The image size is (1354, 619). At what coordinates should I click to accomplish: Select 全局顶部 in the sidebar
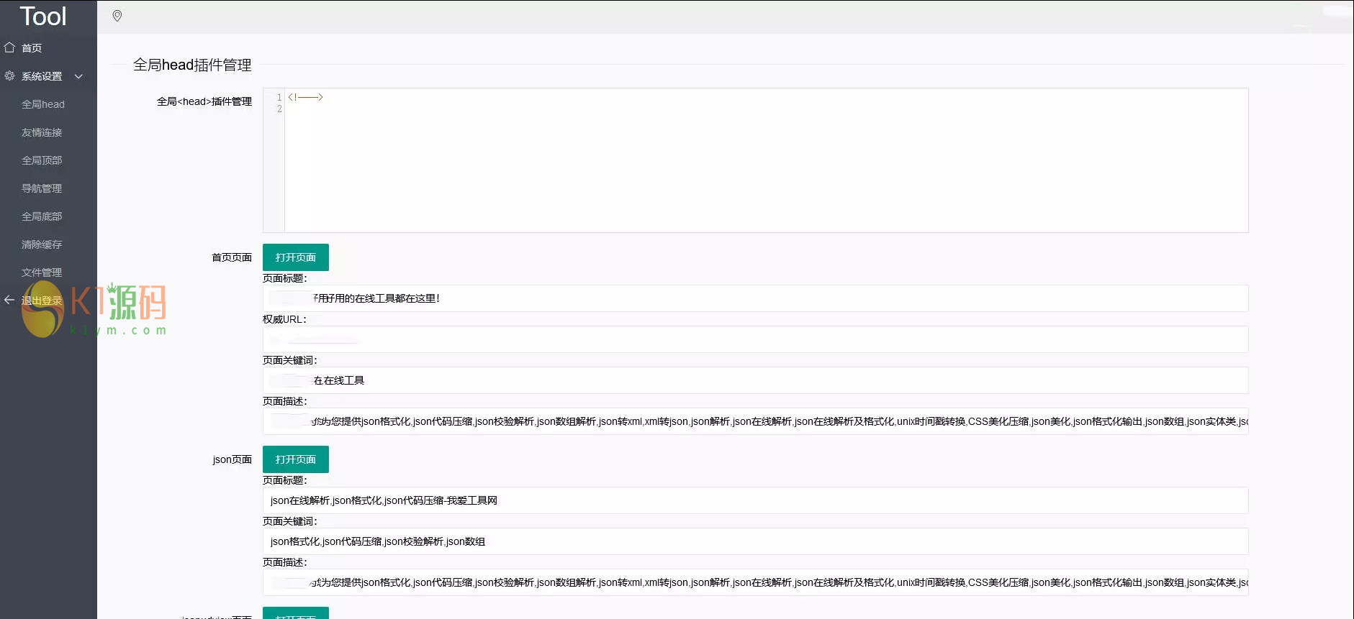42,160
